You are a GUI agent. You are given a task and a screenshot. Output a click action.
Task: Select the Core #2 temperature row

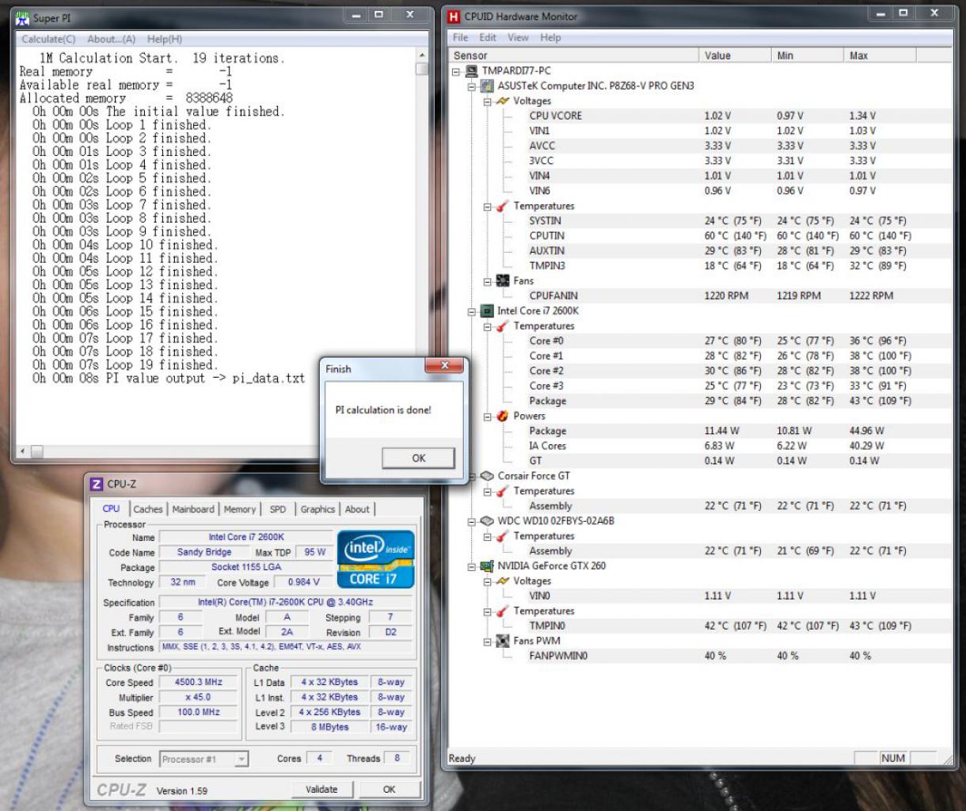(740, 371)
